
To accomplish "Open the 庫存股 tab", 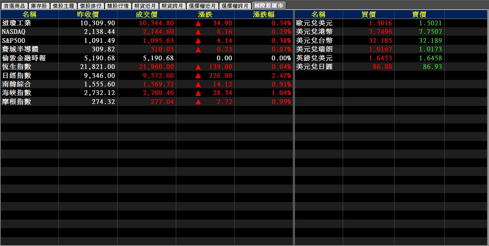I will pyautogui.click(x=39, y=6).
